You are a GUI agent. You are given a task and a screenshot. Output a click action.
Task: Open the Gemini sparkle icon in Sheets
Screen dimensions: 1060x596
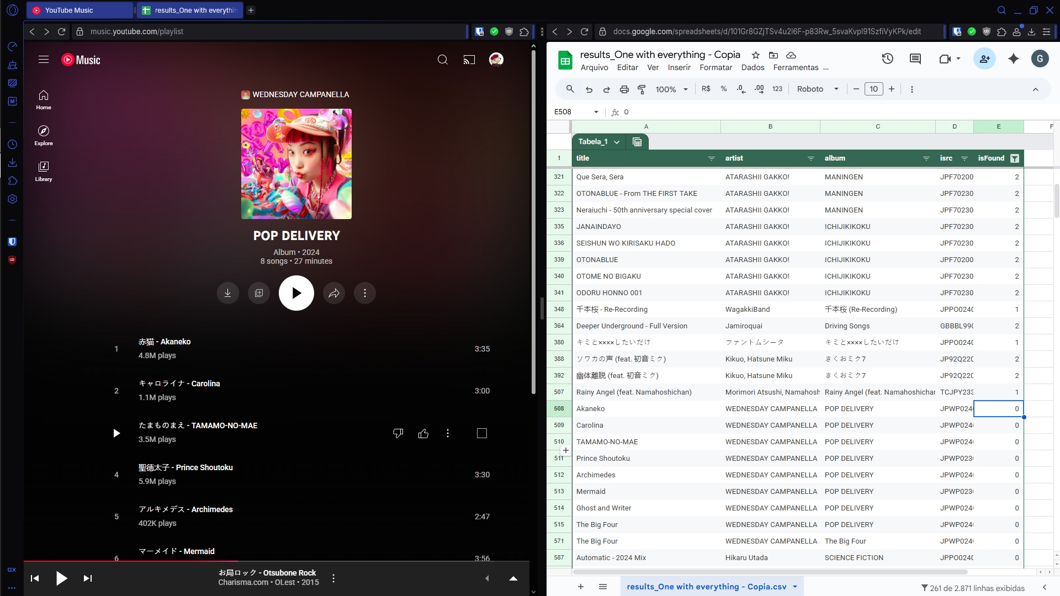(1013, 58)
